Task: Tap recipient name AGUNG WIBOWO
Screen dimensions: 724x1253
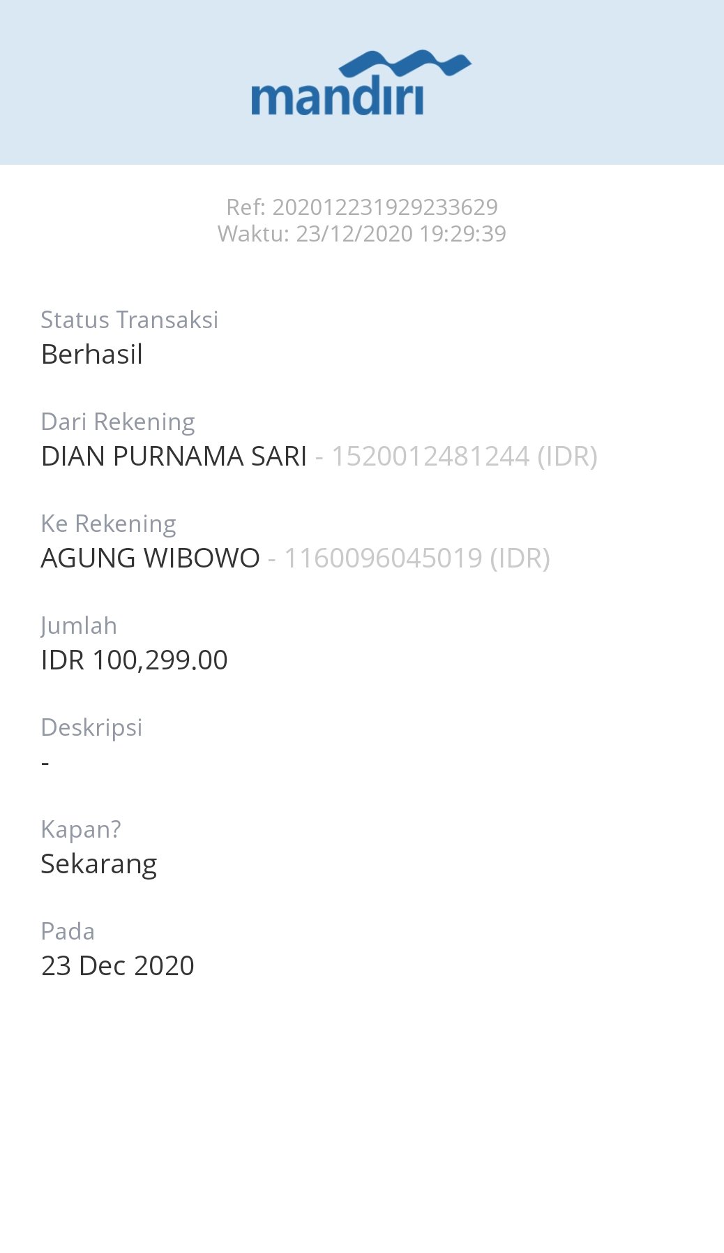Action: click(151, 558)
